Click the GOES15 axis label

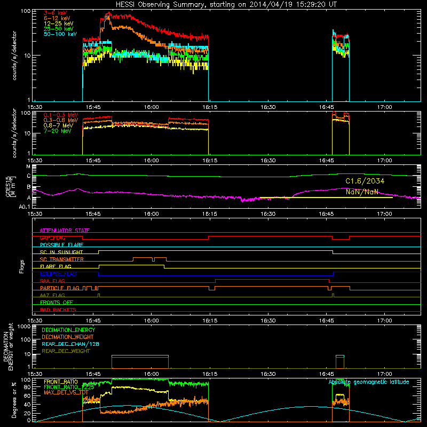pos(11,186)
